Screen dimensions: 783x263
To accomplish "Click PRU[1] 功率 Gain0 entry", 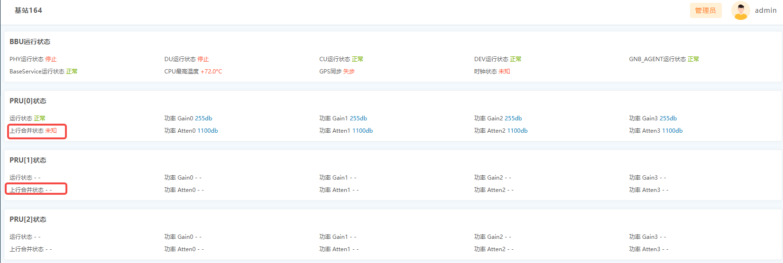I will pos(183,178).
